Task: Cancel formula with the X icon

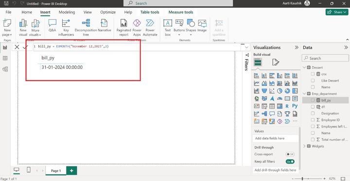Action: (x=17, y=47)
